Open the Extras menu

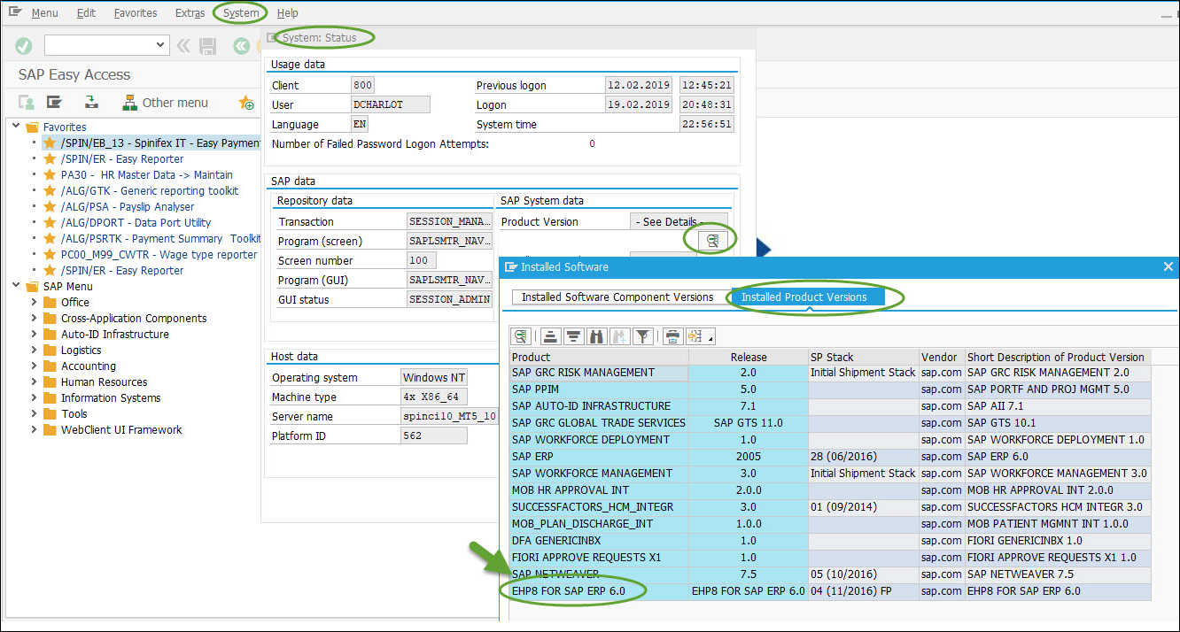coord(190,13)
